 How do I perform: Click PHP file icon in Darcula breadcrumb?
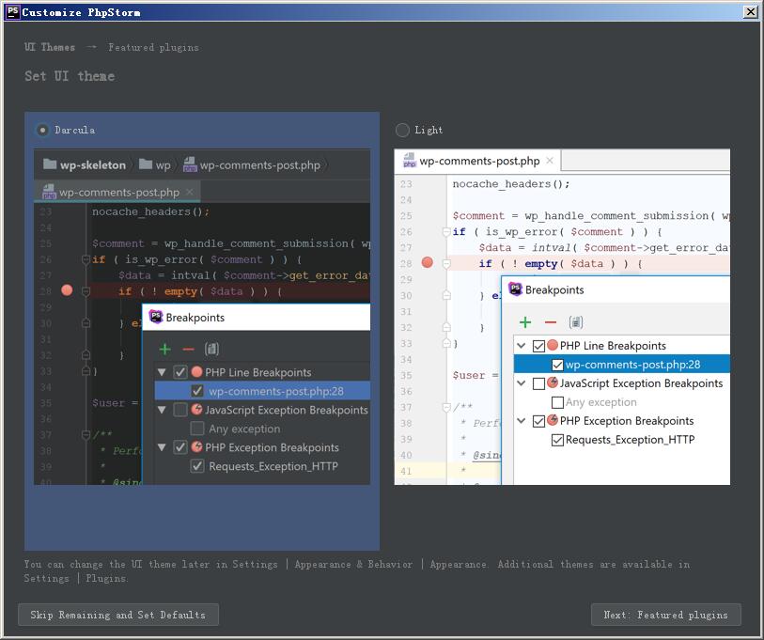[x=190, y=164]
